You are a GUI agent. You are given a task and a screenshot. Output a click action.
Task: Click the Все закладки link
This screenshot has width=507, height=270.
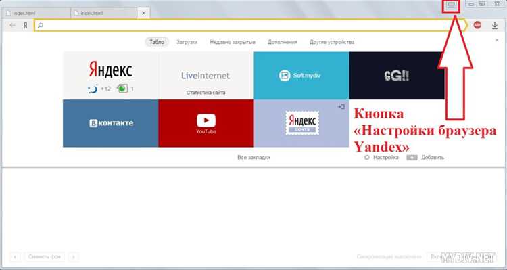[x=254, y=158]
